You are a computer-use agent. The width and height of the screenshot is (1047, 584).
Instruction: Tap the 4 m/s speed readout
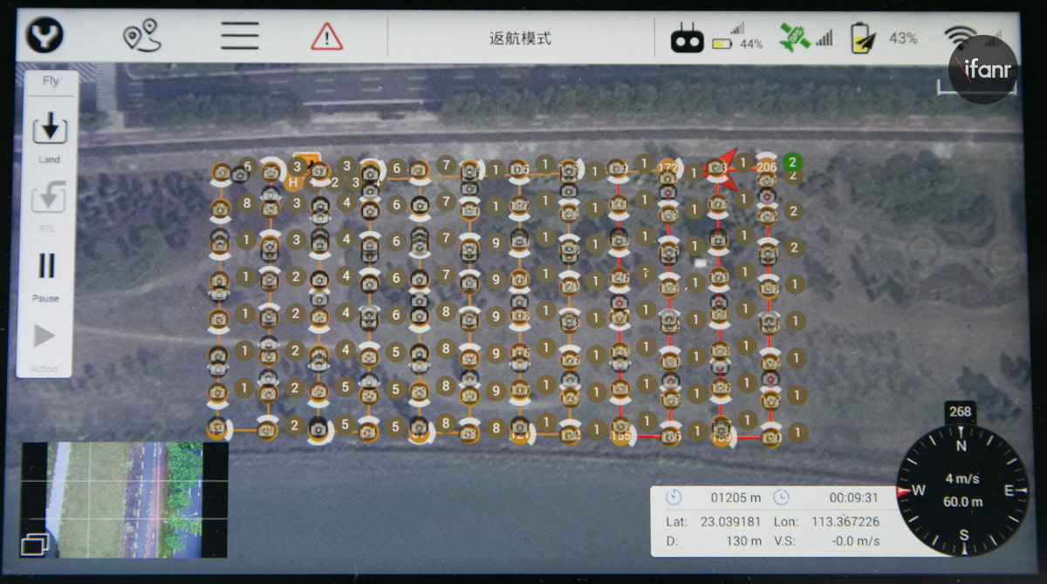(x=963, y=478)
